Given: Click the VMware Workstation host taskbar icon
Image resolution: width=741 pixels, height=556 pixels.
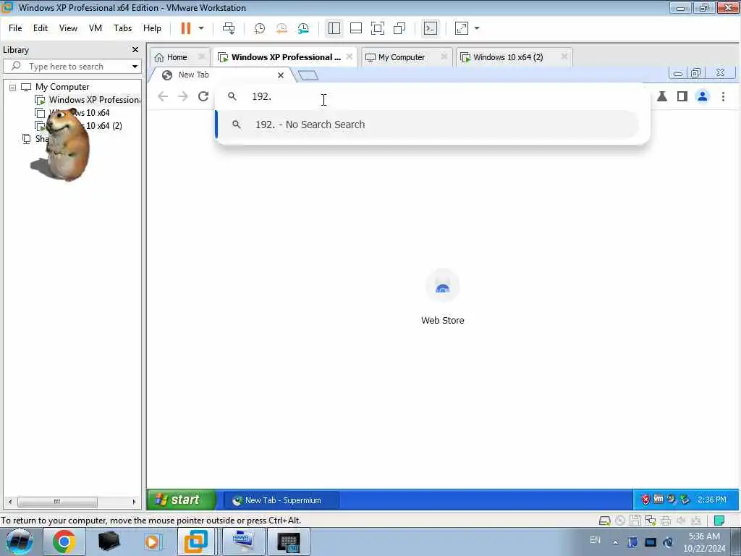Looking at the screenshot, I should (x=195, y=542).
